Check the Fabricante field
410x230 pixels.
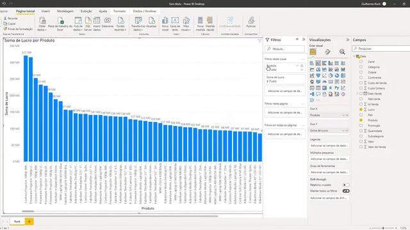361,99
